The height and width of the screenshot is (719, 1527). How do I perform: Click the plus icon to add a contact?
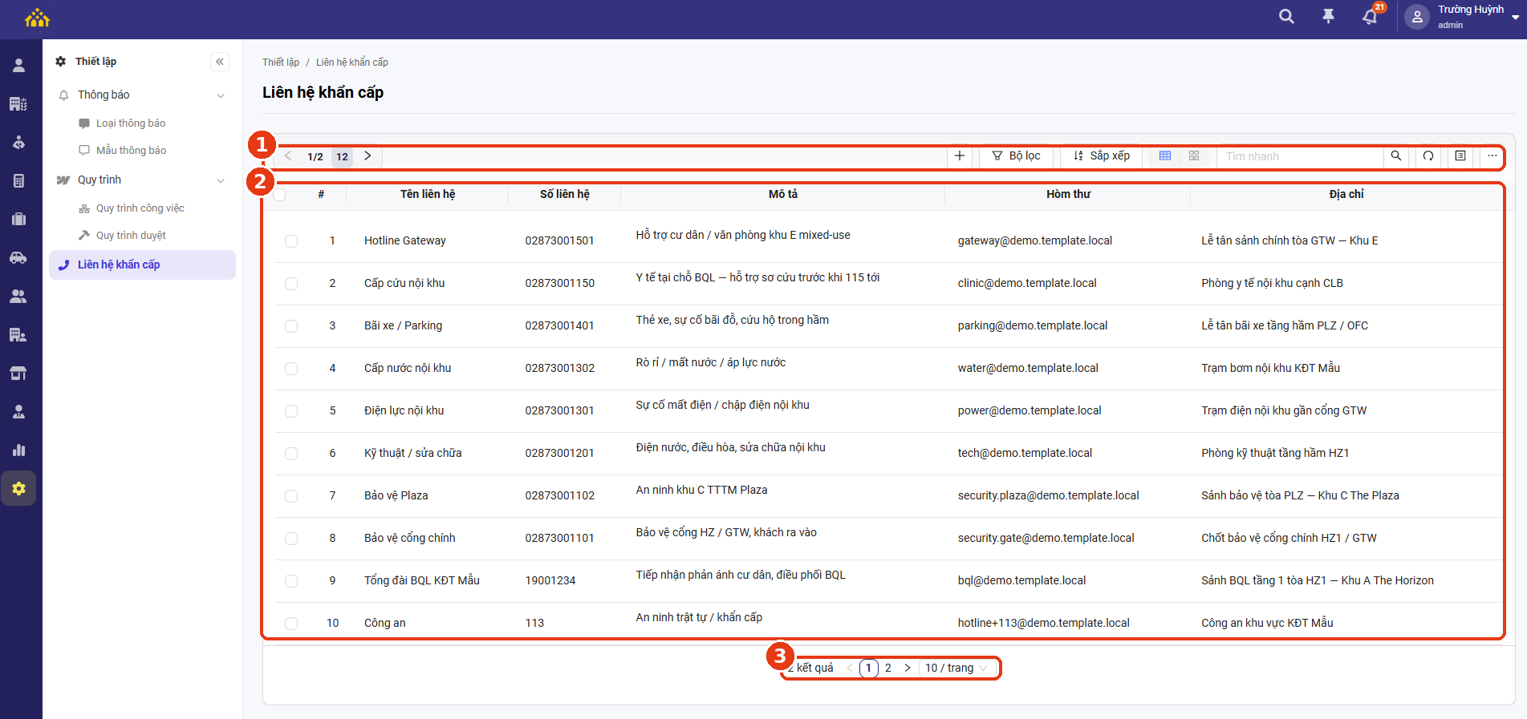[x=960, y=156]
